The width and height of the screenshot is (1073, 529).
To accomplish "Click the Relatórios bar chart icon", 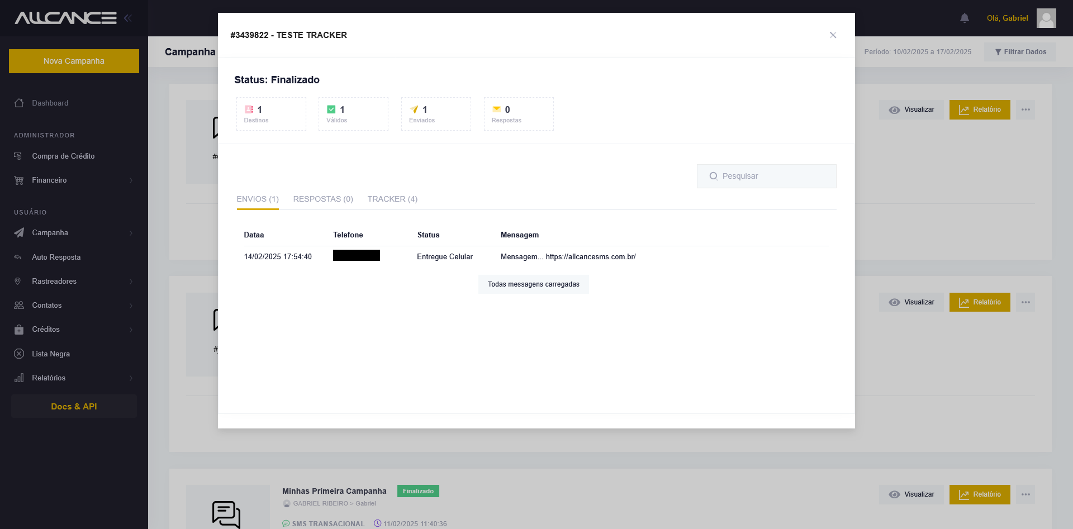I will [x=19, y=378].
